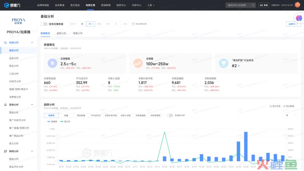Select the 近N天 period option

point(73,24)
